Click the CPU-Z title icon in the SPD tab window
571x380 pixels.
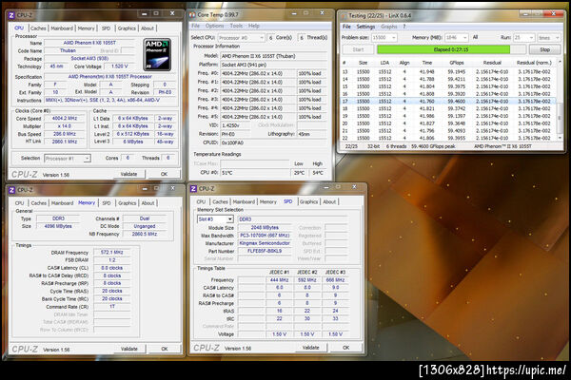[x=193, y=188]
